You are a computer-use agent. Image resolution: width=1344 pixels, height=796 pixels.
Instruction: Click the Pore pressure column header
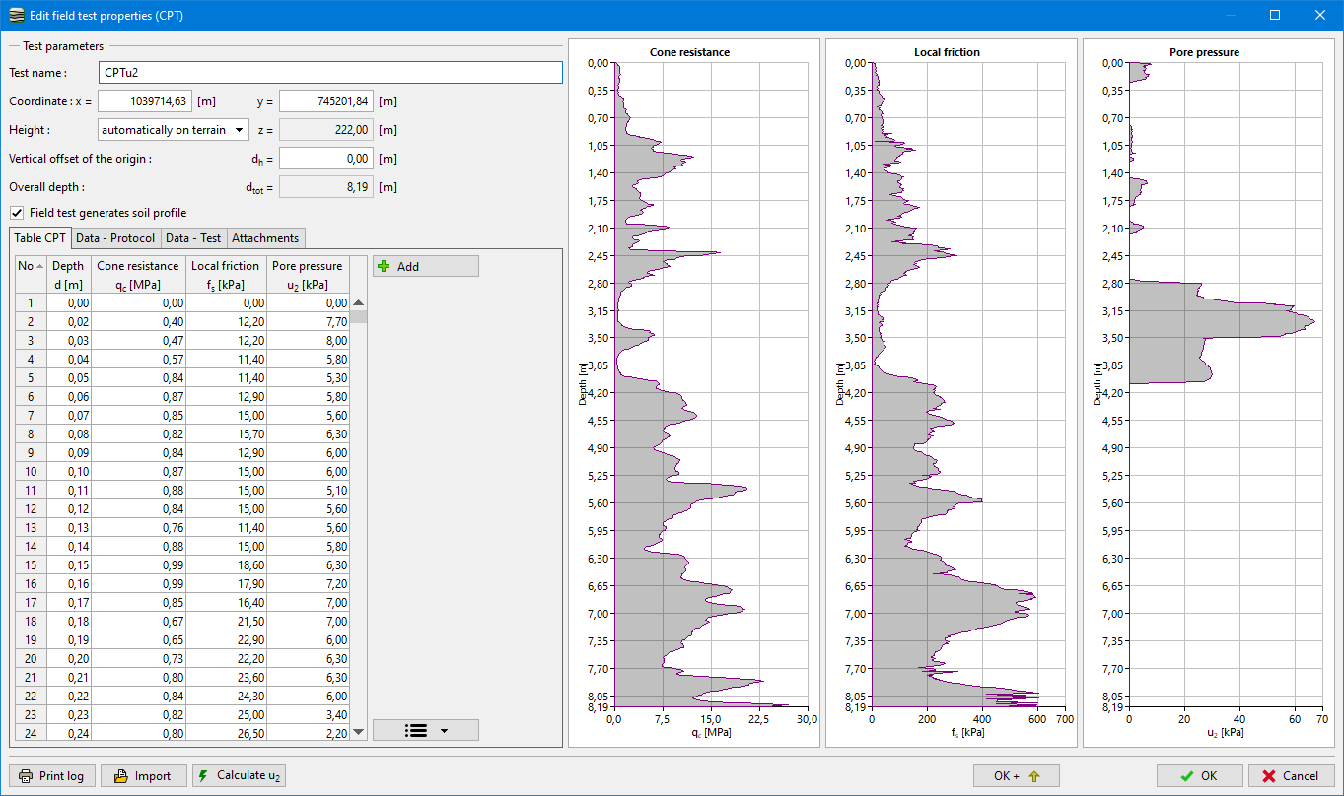[x=308, y=275]
